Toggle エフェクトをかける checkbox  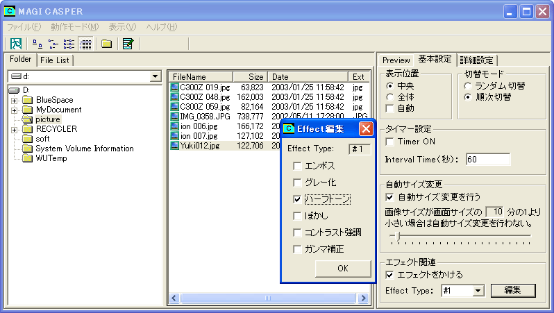pos(389,275)
